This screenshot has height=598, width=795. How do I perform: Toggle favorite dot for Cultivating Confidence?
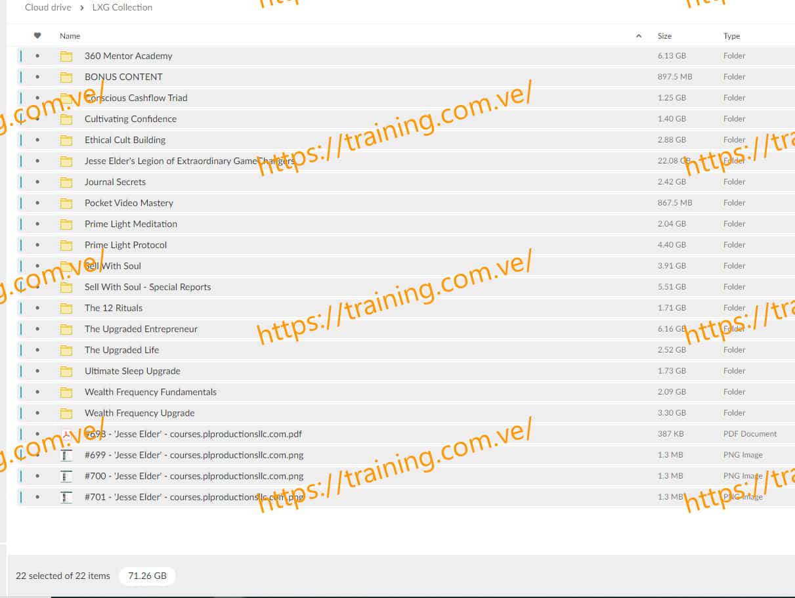37,119
